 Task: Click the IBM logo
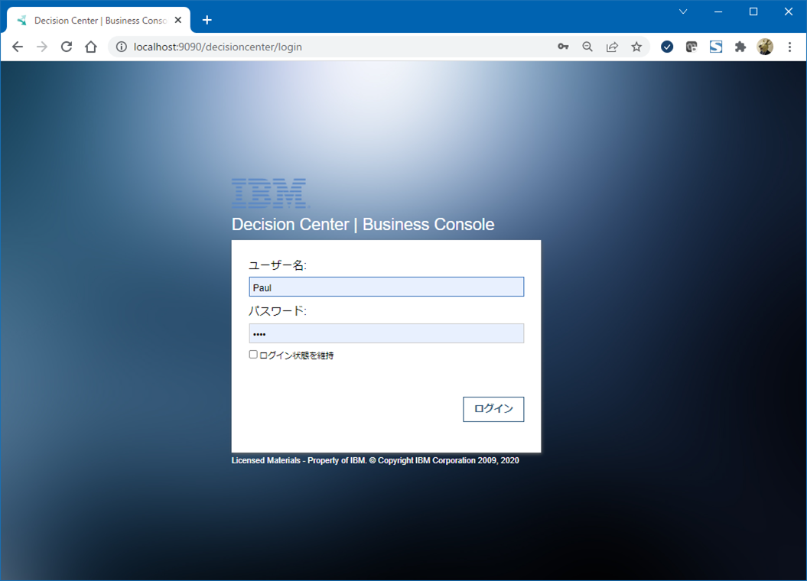click(270, 193)
